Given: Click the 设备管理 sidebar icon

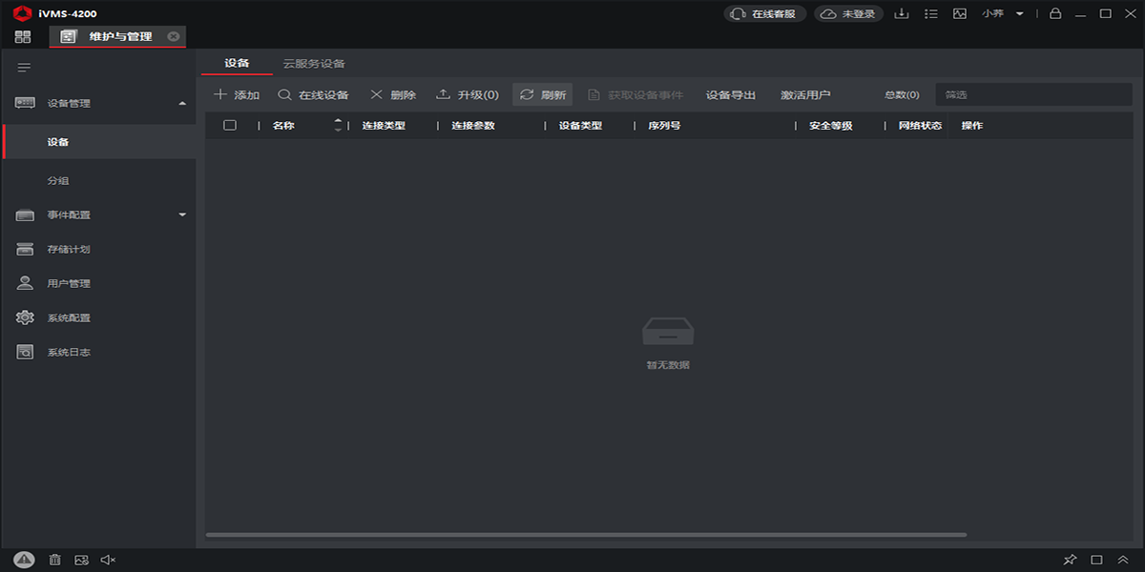Looking at the screenshot, I should [x=25, y=103].
